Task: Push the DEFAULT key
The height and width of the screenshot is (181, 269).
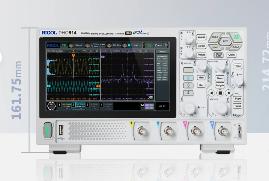Action: click(x=215, y=47)
